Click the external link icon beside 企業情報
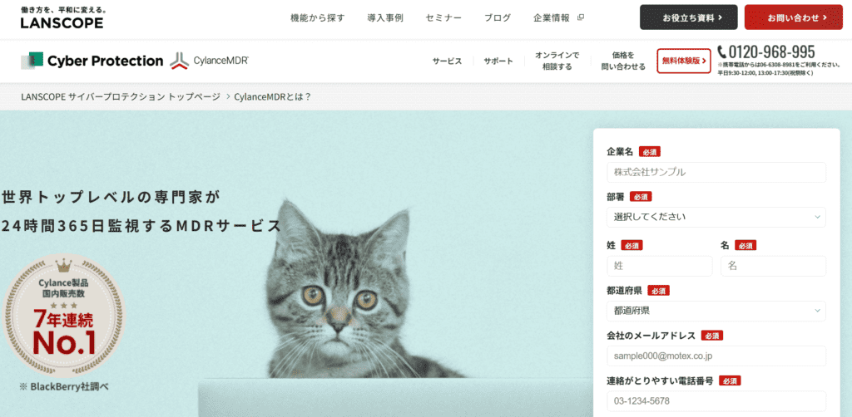The image size is (852, 417). click(580, 17)
